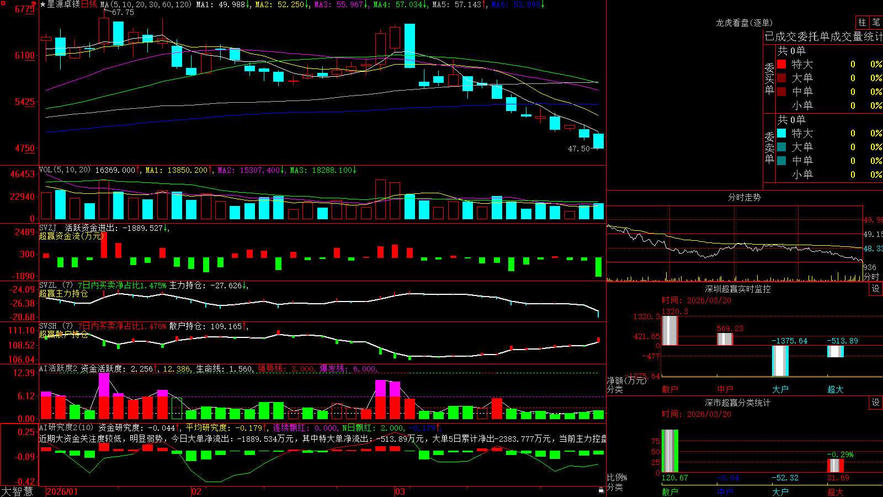
Task: Click the 超大 bar showing -513.89
Action: pos(835,351)
